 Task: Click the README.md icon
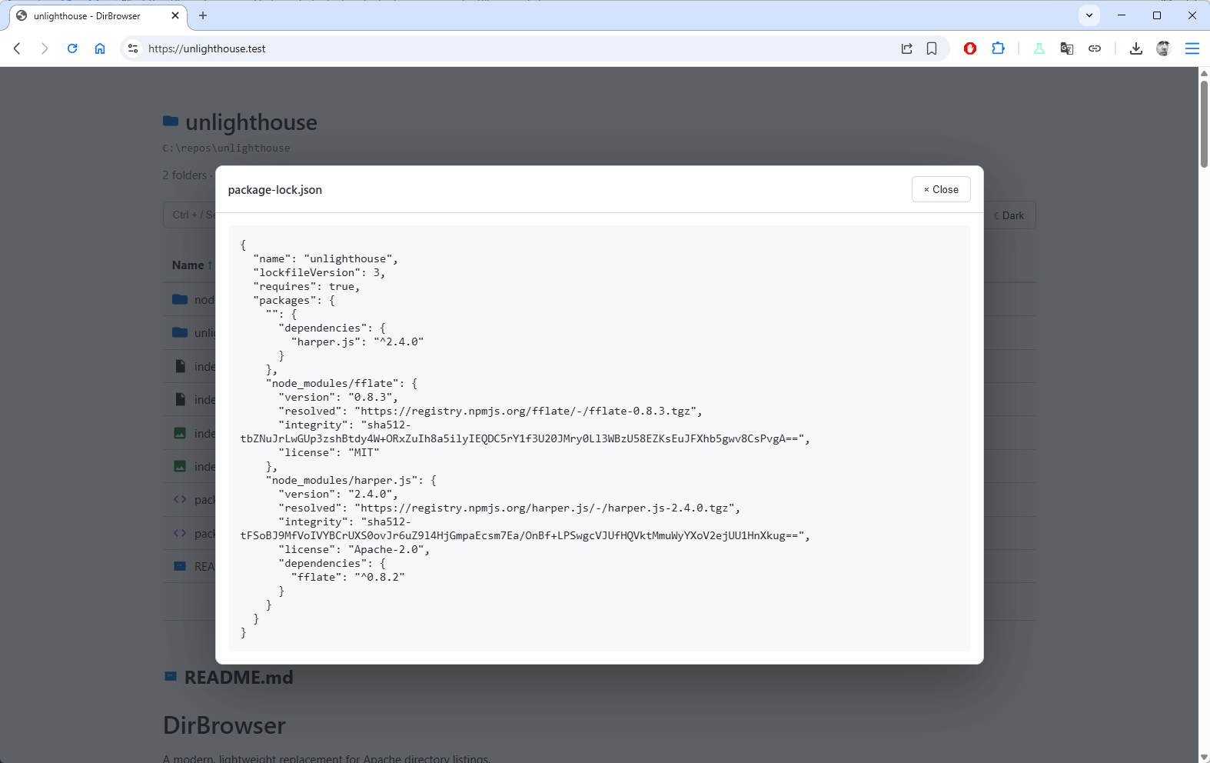click(x=171, y=677)
